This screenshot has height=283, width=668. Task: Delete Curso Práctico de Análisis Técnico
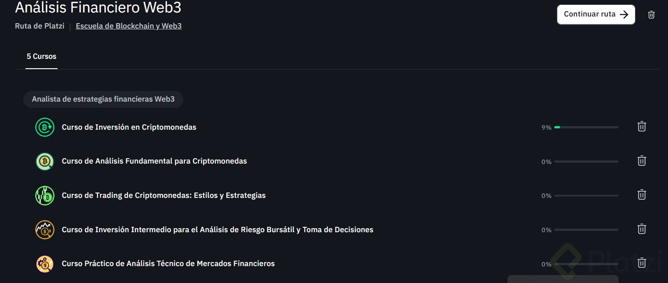pos(641,263)
